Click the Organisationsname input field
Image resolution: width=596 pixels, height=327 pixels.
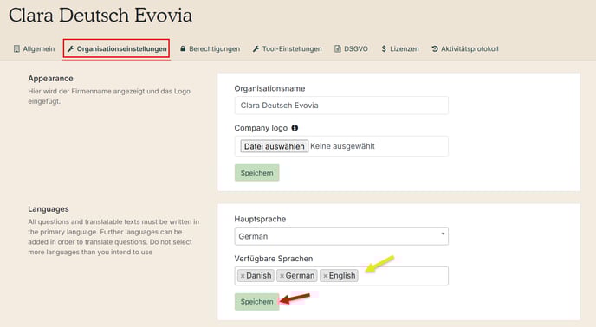pos(341,106)
